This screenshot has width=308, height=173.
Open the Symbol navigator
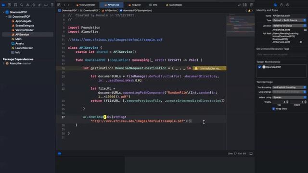pos(15,5)
